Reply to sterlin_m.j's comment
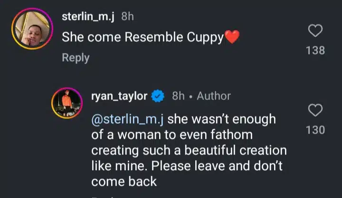The height and width of the screenshot is (198, 342). (x=76, y=58)
